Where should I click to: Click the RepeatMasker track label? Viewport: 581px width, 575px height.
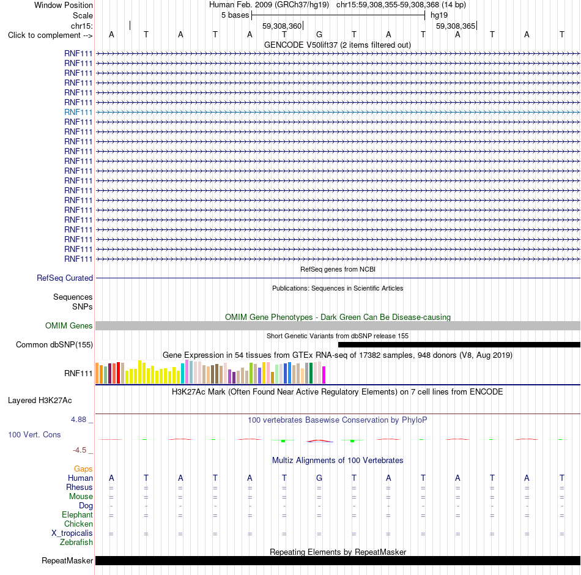point(67,560)
